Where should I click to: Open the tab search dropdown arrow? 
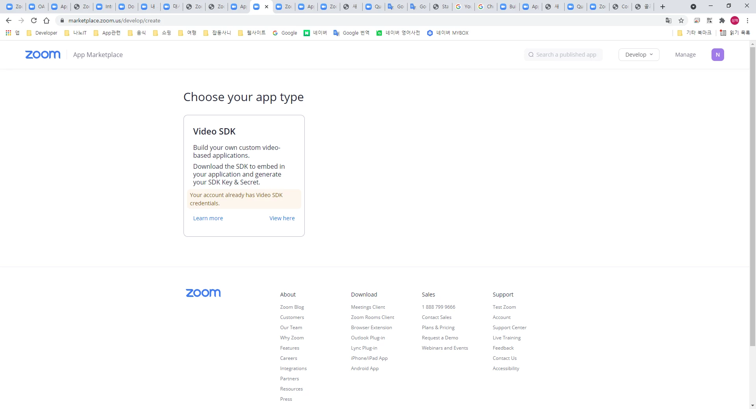coord(693,7)
